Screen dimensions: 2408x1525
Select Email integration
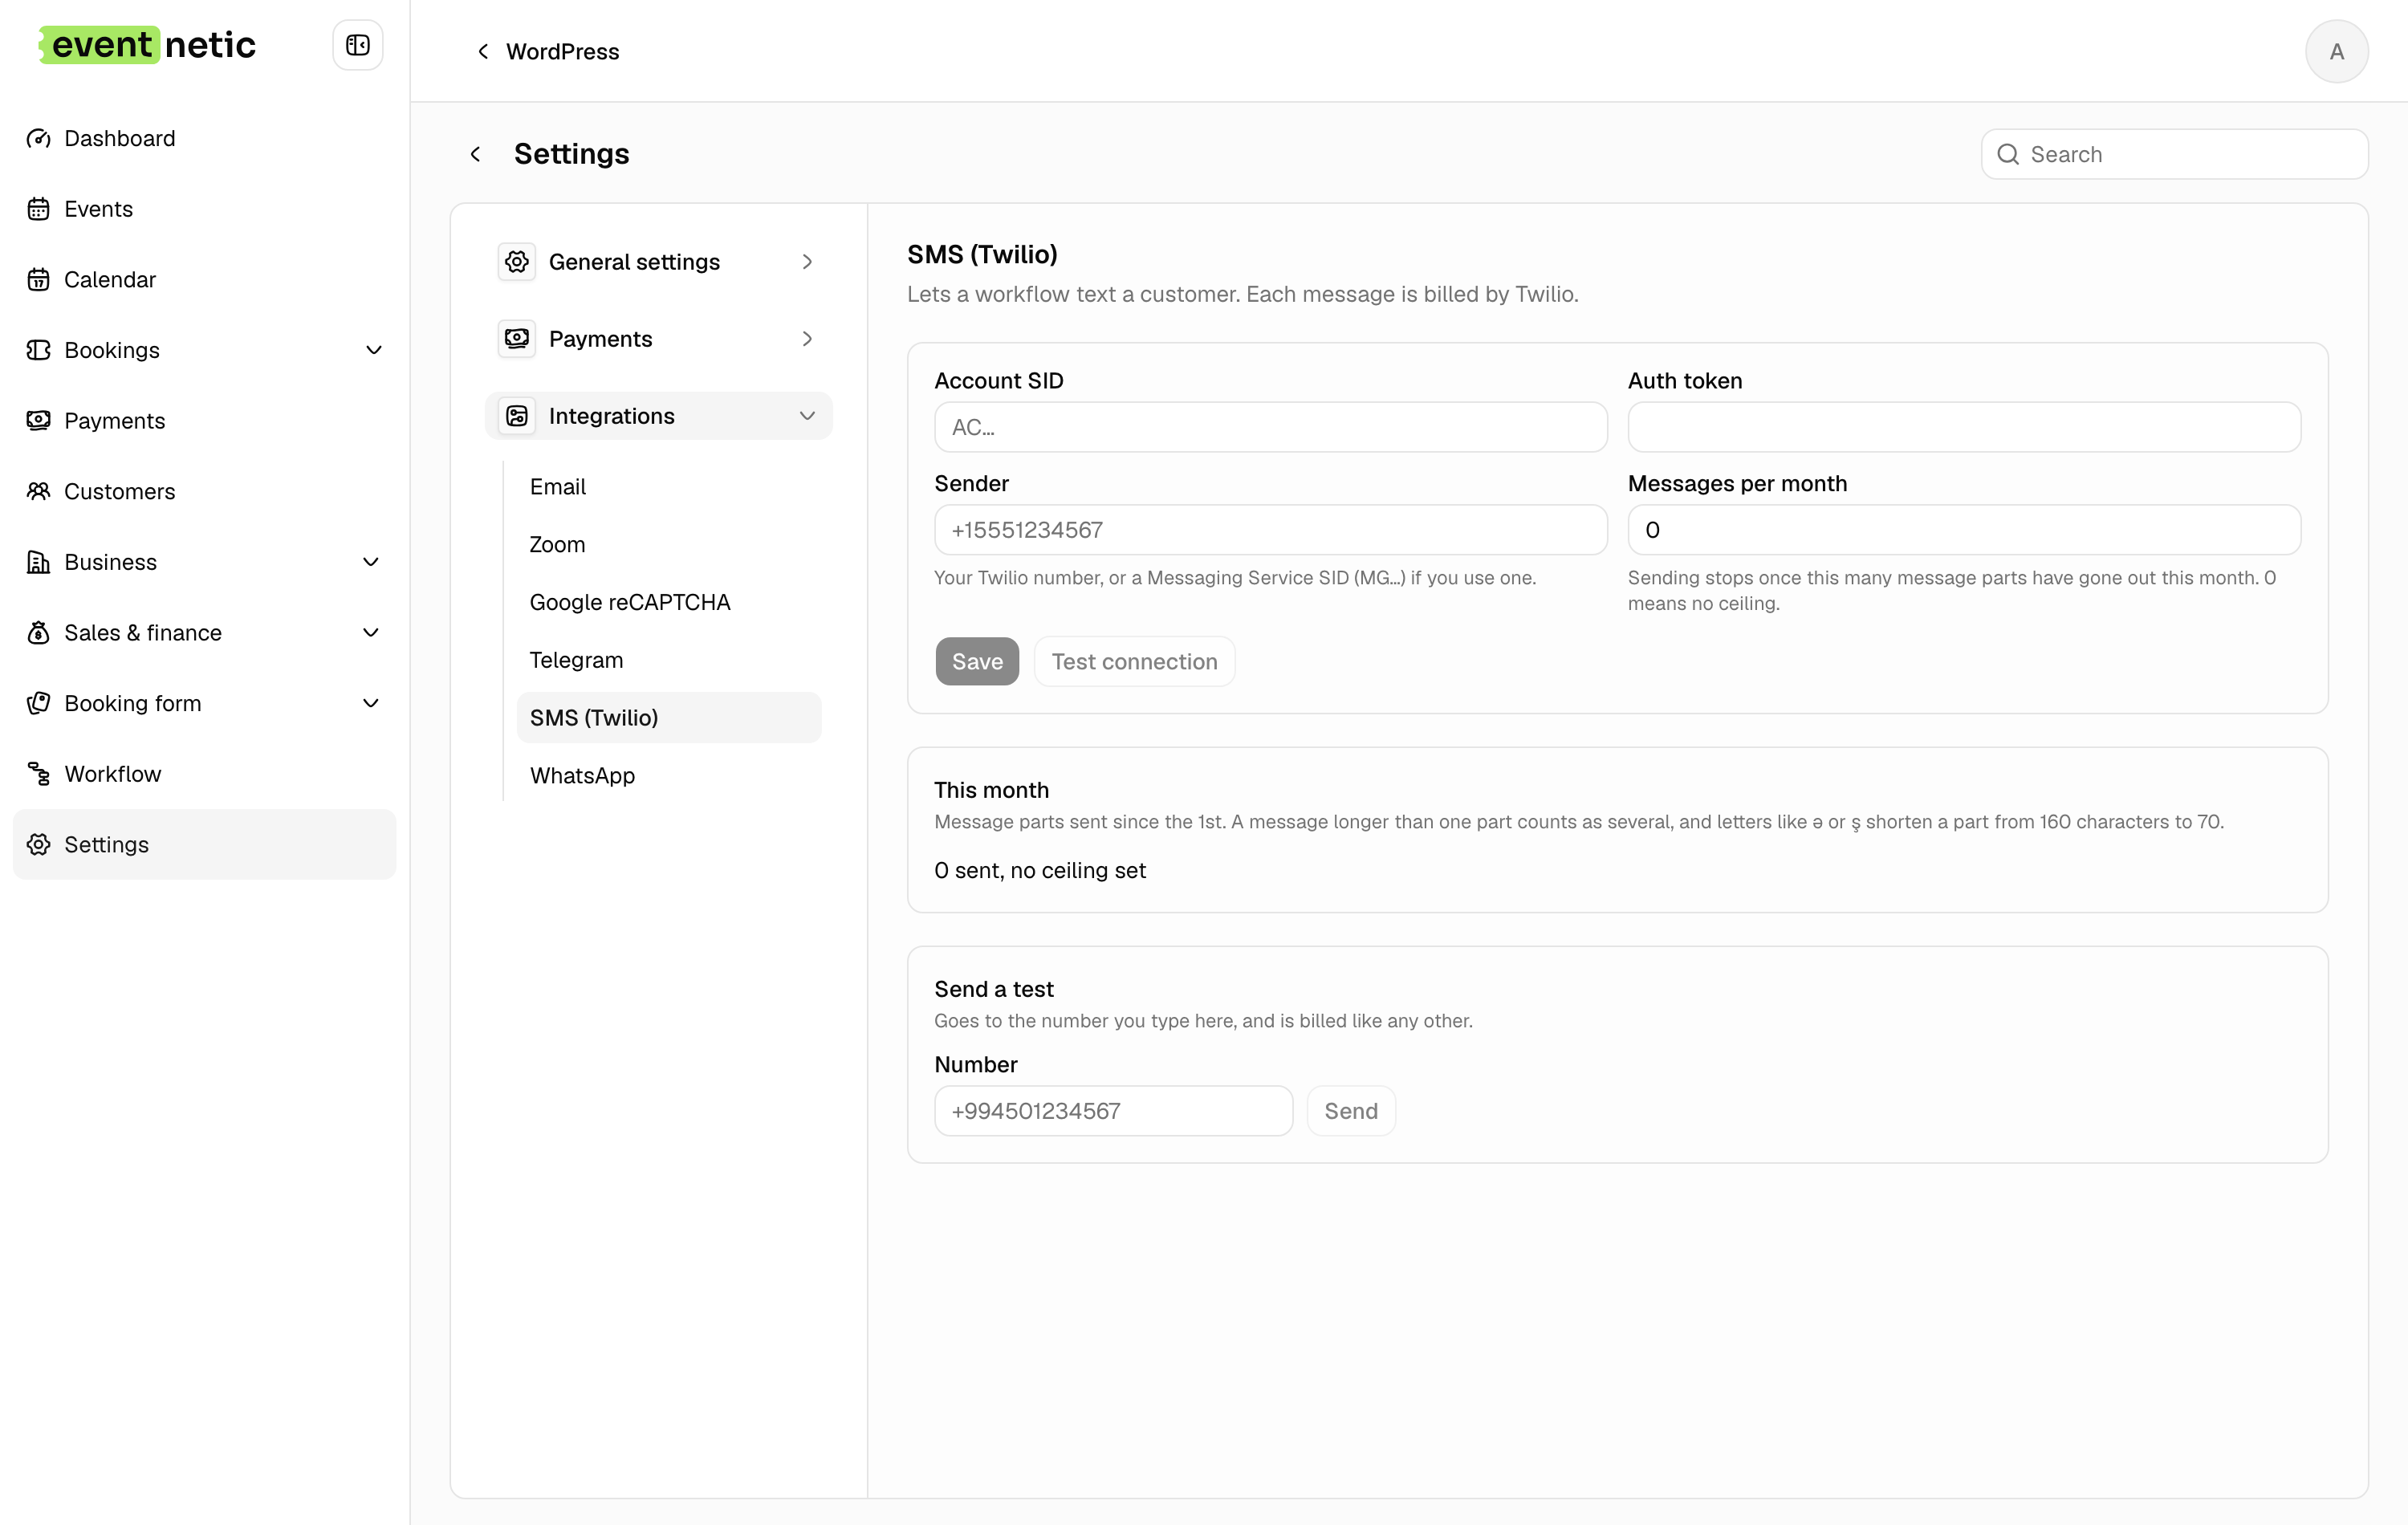coord(669,487)
